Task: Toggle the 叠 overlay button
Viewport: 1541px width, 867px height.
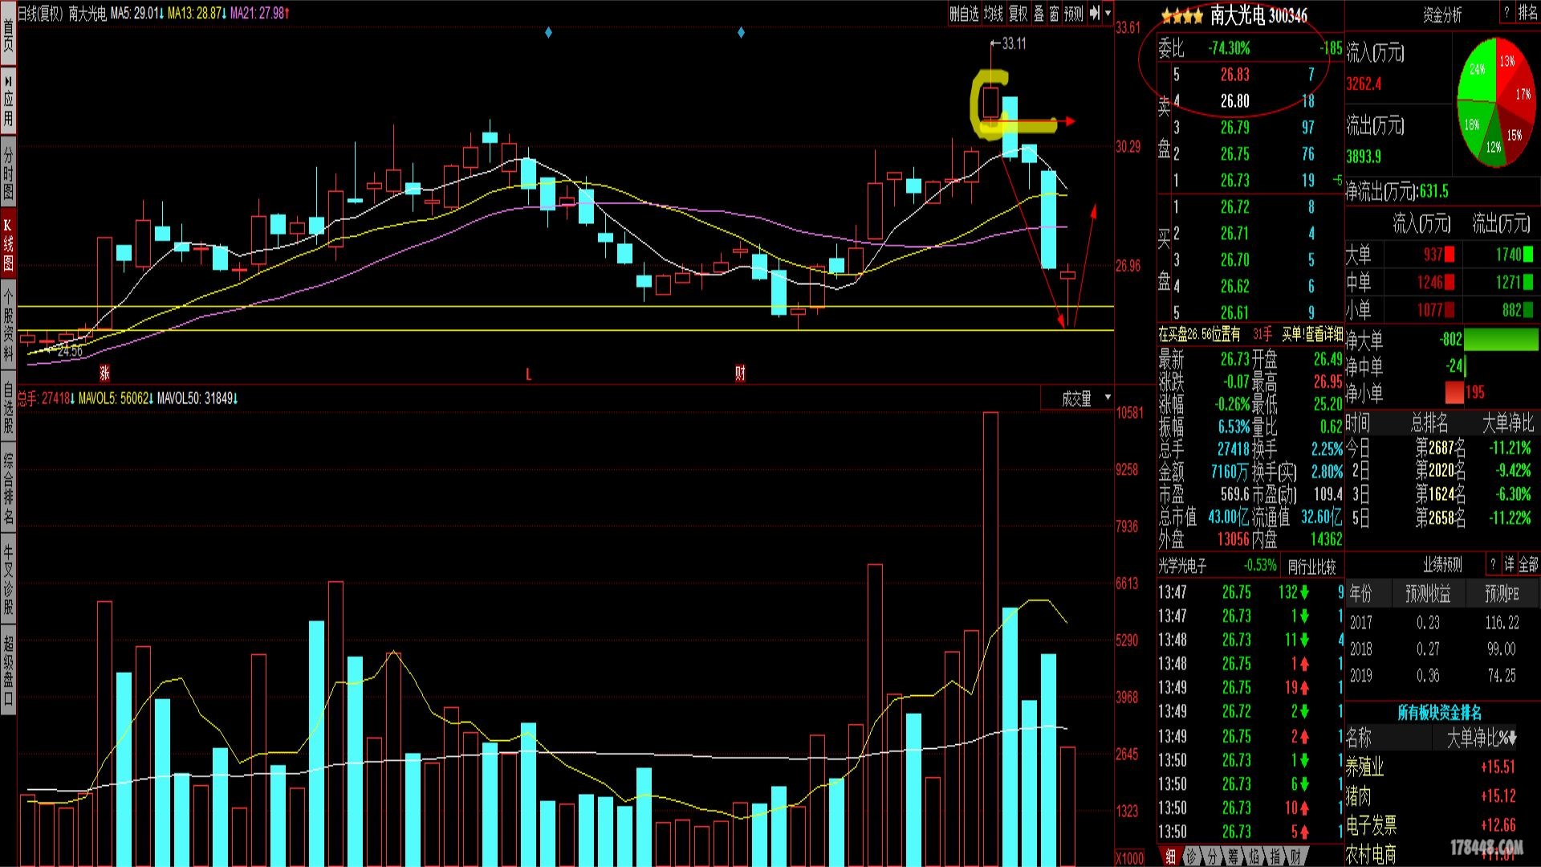Action: 1039,13
